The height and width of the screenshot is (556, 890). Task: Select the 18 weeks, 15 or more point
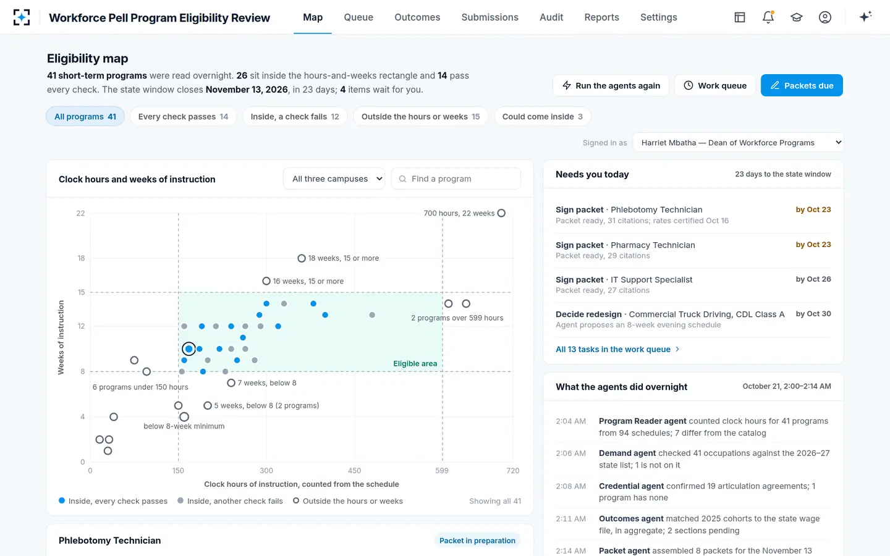[x=302, y=258]
